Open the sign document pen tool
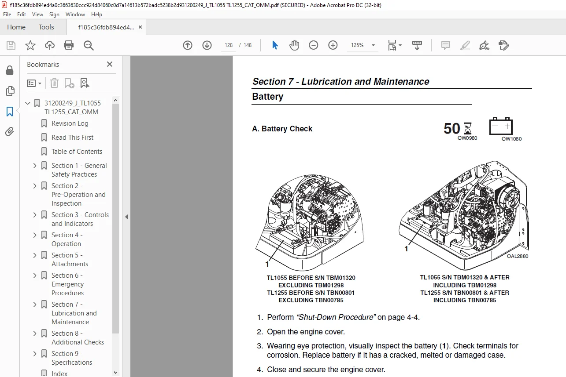The image size is (566, 377). tap(485, 45)
